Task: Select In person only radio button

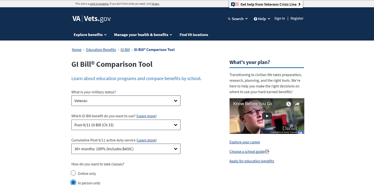Action: pos(73,183)
